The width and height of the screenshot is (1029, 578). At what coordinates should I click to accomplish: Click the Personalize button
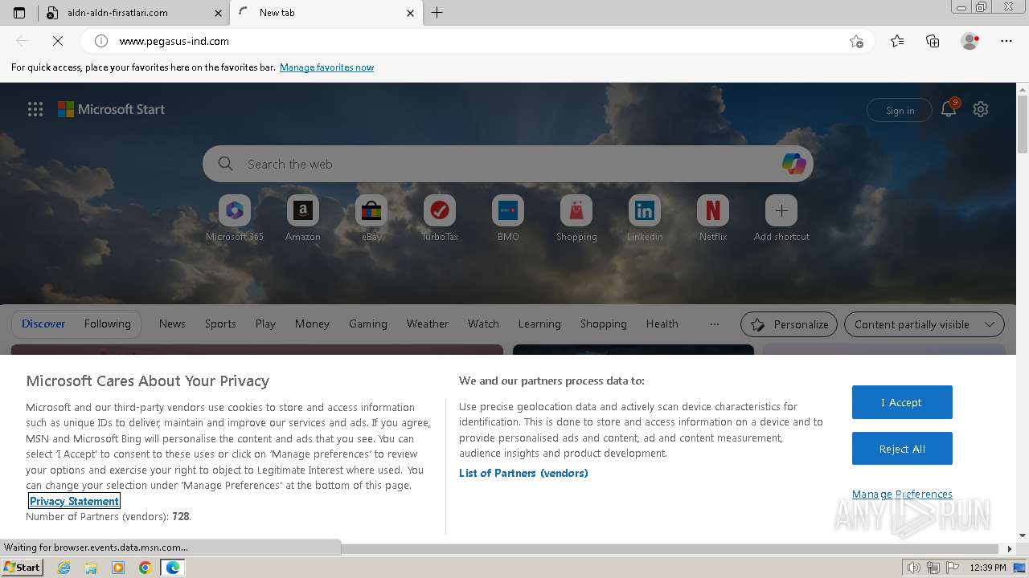pos(789,324)
